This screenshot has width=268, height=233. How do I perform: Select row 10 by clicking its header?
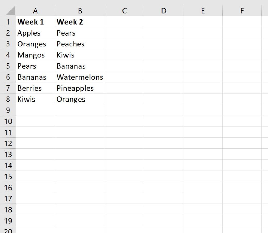pyautogui.click(x=8, y=121)
